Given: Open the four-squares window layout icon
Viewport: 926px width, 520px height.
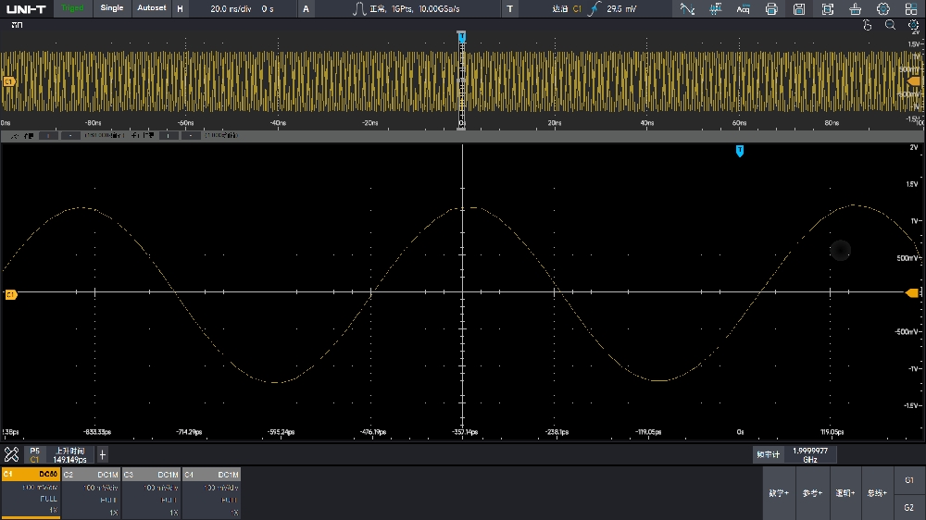Looking at the screenshot, I should [x=911, y=9].
